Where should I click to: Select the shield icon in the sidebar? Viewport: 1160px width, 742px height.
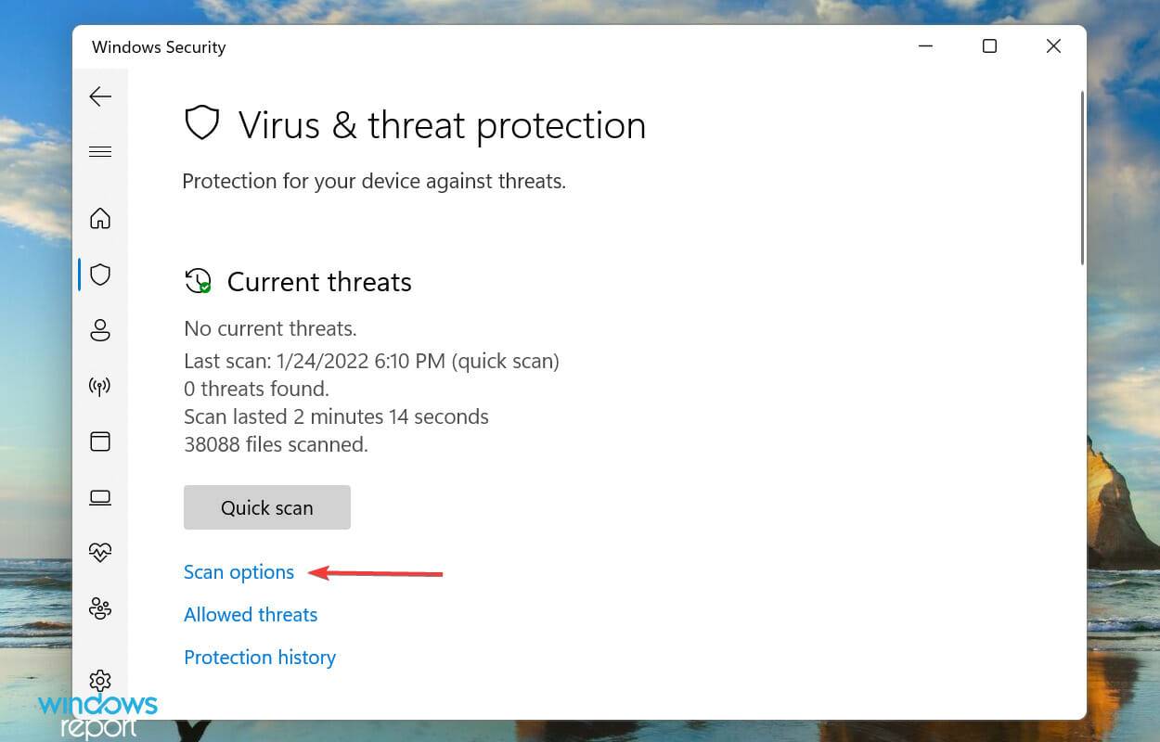click(x=100, y=275)
